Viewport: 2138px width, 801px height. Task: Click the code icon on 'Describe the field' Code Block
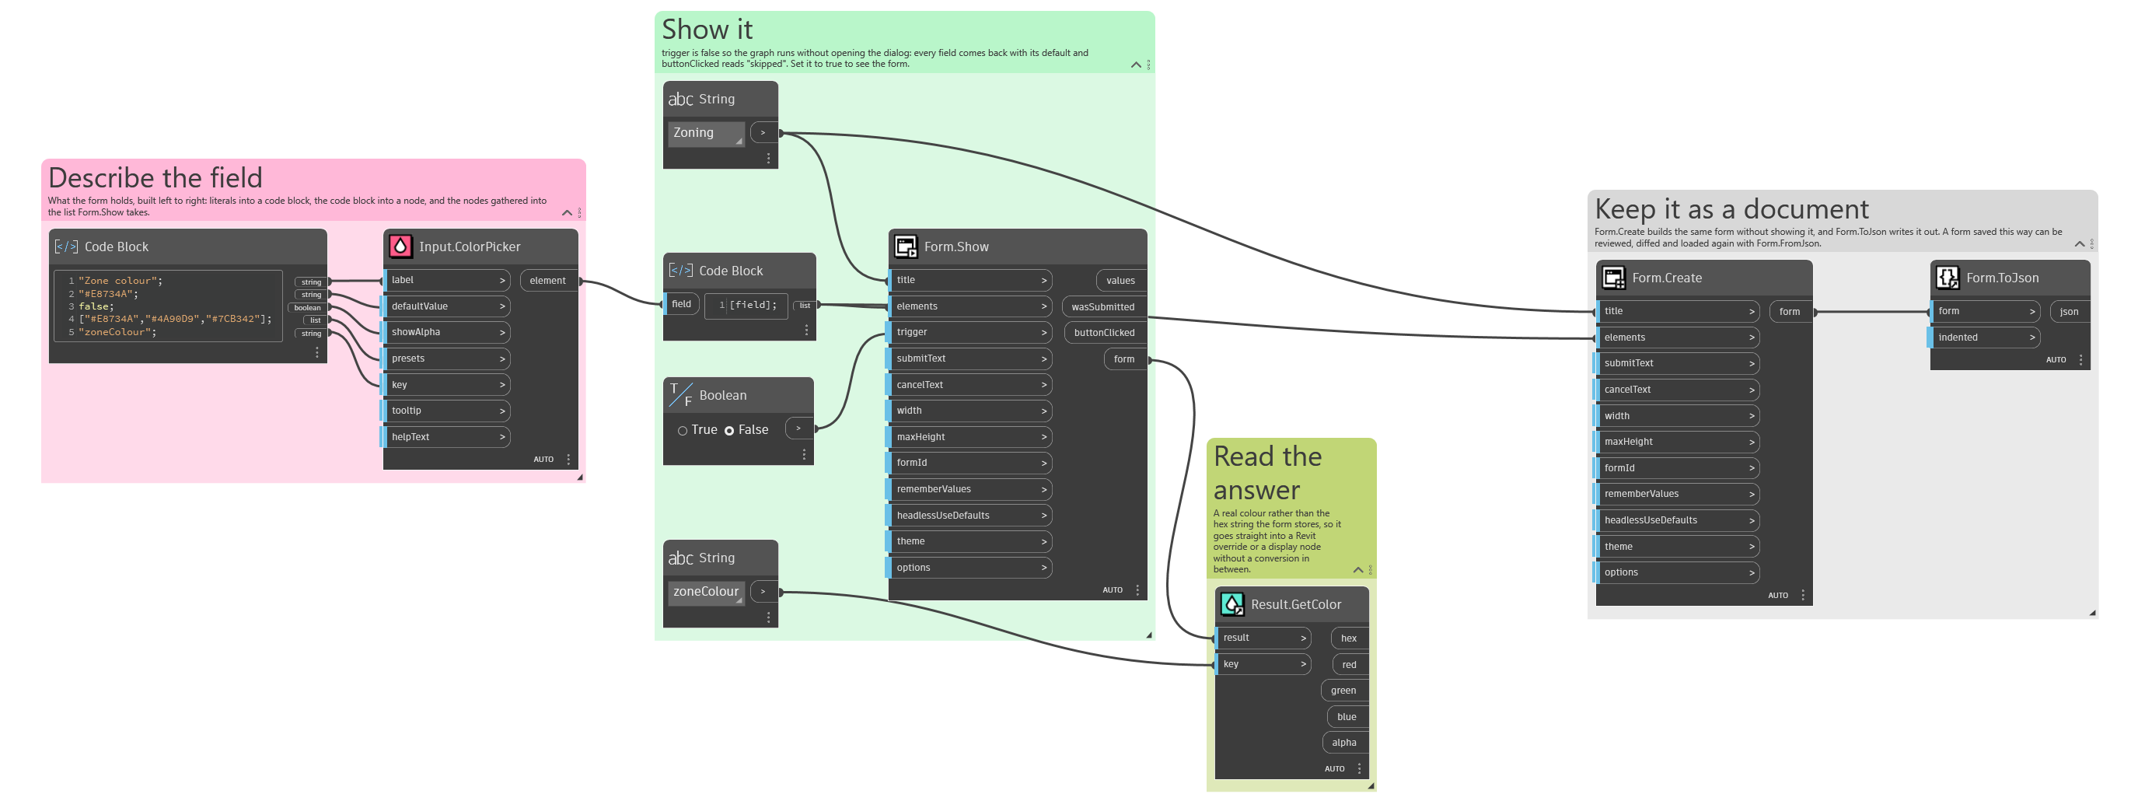click(66, 247)
